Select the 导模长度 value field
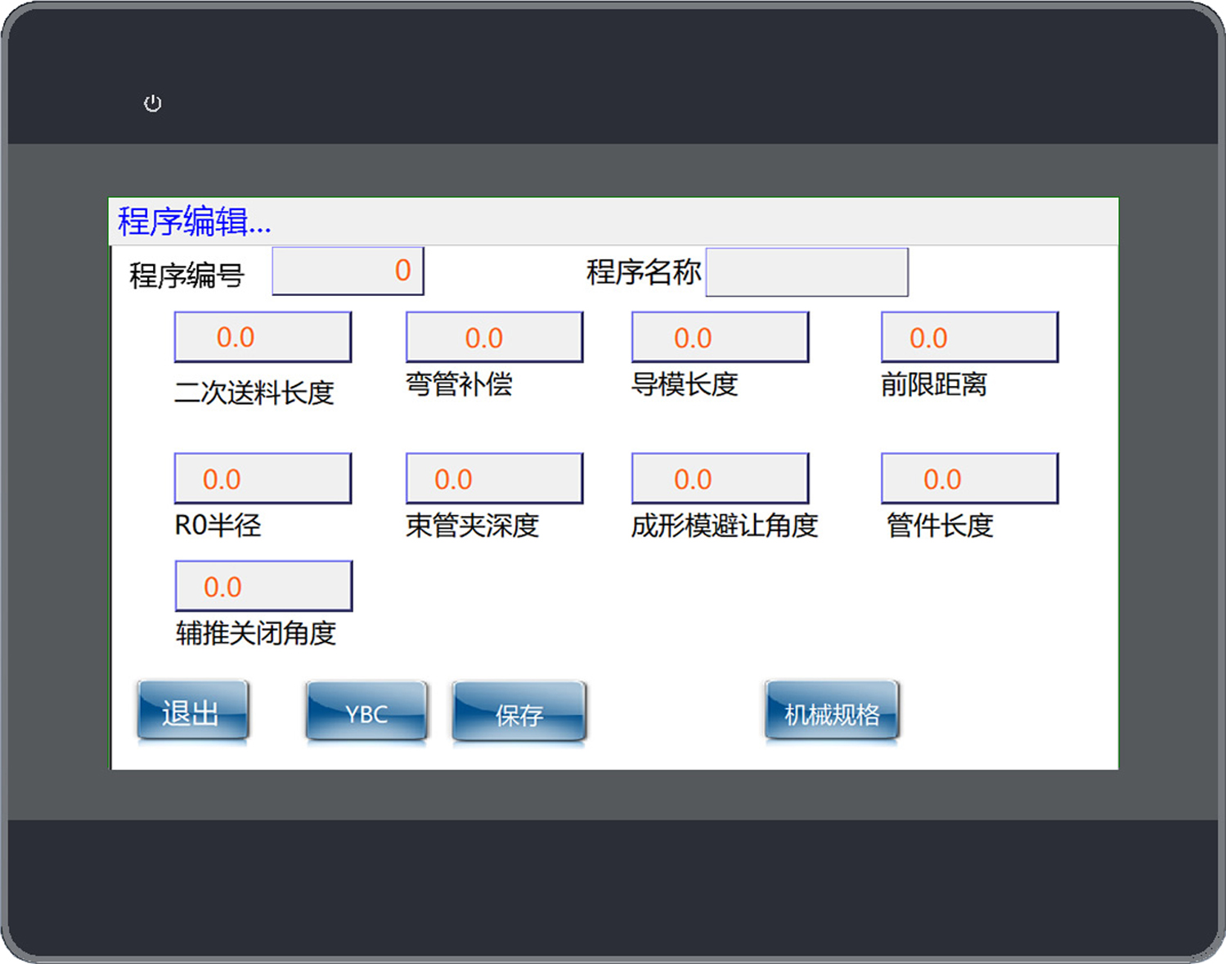The width and height of the screenshot is (1226, 964). [x=720, y=337]
